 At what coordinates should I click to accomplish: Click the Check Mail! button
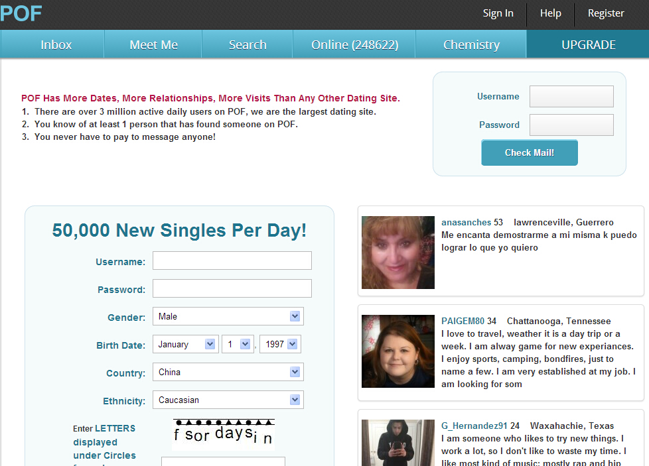(x=530, y=152)
